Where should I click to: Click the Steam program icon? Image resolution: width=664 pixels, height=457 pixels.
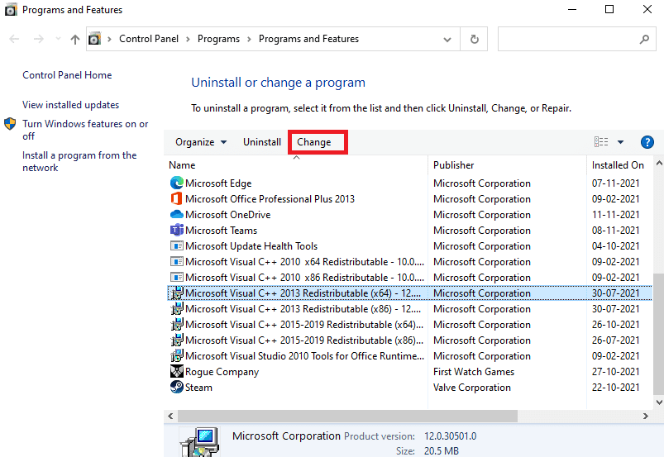pos(177,387)
